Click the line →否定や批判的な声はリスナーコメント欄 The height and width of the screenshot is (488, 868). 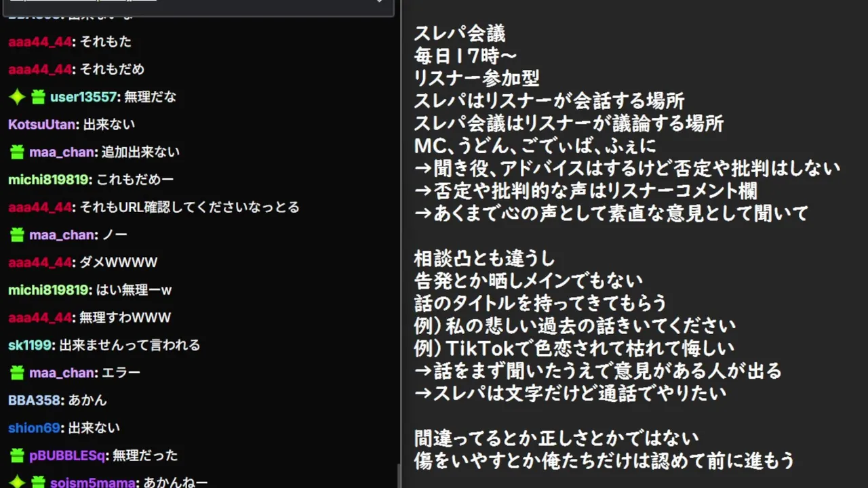[586, 190]
